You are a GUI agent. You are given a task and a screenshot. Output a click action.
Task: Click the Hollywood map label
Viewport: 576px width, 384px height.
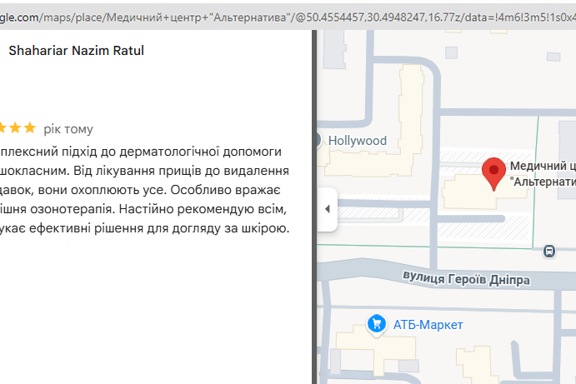coord(358,141)
